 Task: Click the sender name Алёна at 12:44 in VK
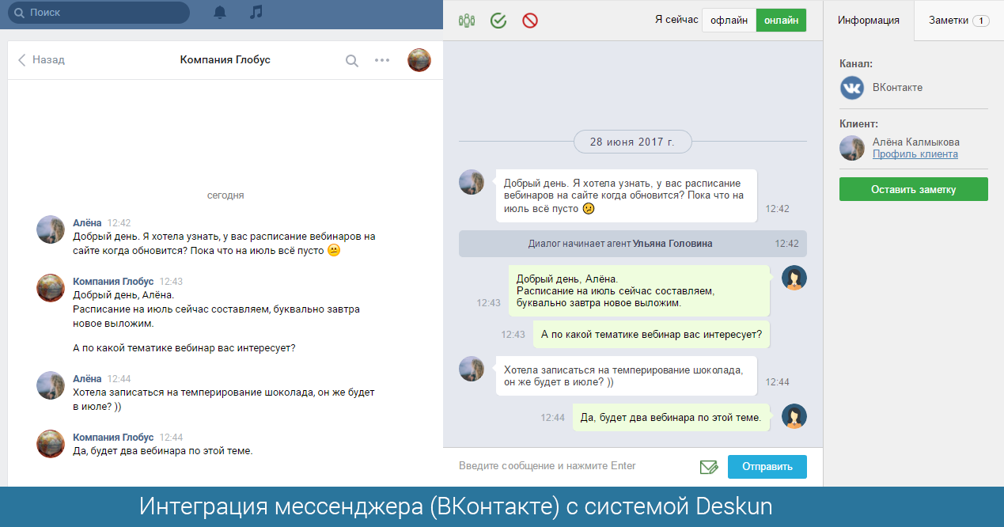[87, 378]
